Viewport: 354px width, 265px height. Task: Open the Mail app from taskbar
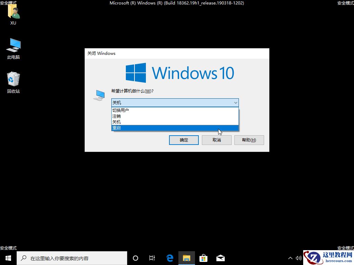coord(220,258)
